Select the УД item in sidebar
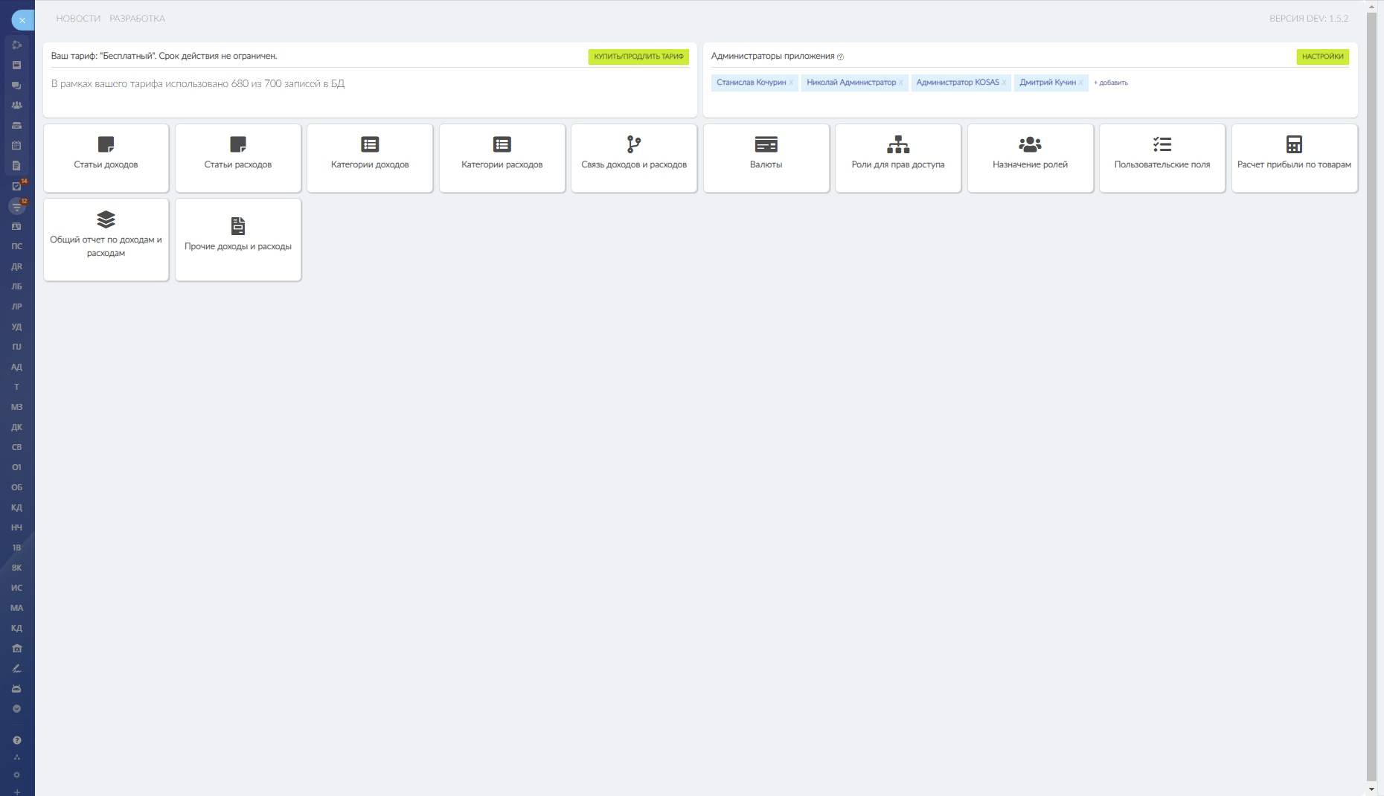Viewport: 1384px width, 796px height. (x=16, y=327)
